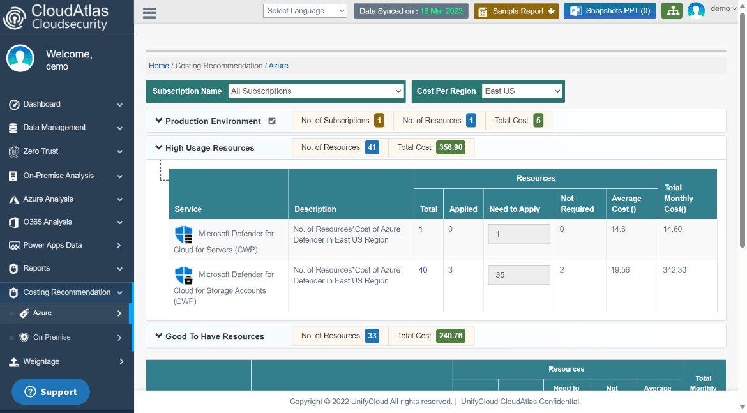The width and height of the screenshot is (747, 413).
Task: Expand the demo user dropdown arrow
Action: pos(735,8)
